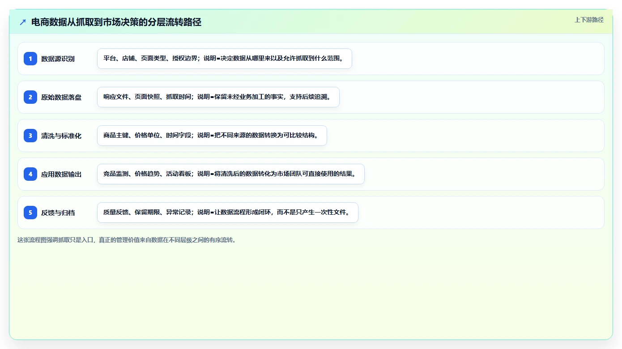Screen dimensions: 622x349
Task: Open the description box starting 质量反馈、保留期限
Action: click(228, 213)
